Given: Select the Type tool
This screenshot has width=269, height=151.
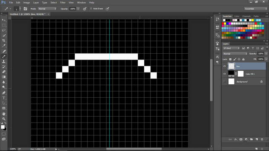Looking at the screenshot, I should (4, 98).
